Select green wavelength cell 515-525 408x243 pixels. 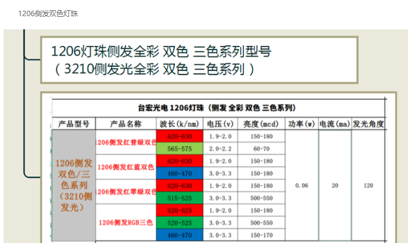pyautogui.click(x=180, y=198)
